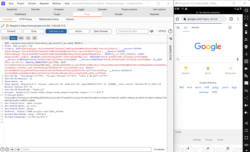Click the Forward button
The width and height of the screenshot is (250, 152).
11,31
